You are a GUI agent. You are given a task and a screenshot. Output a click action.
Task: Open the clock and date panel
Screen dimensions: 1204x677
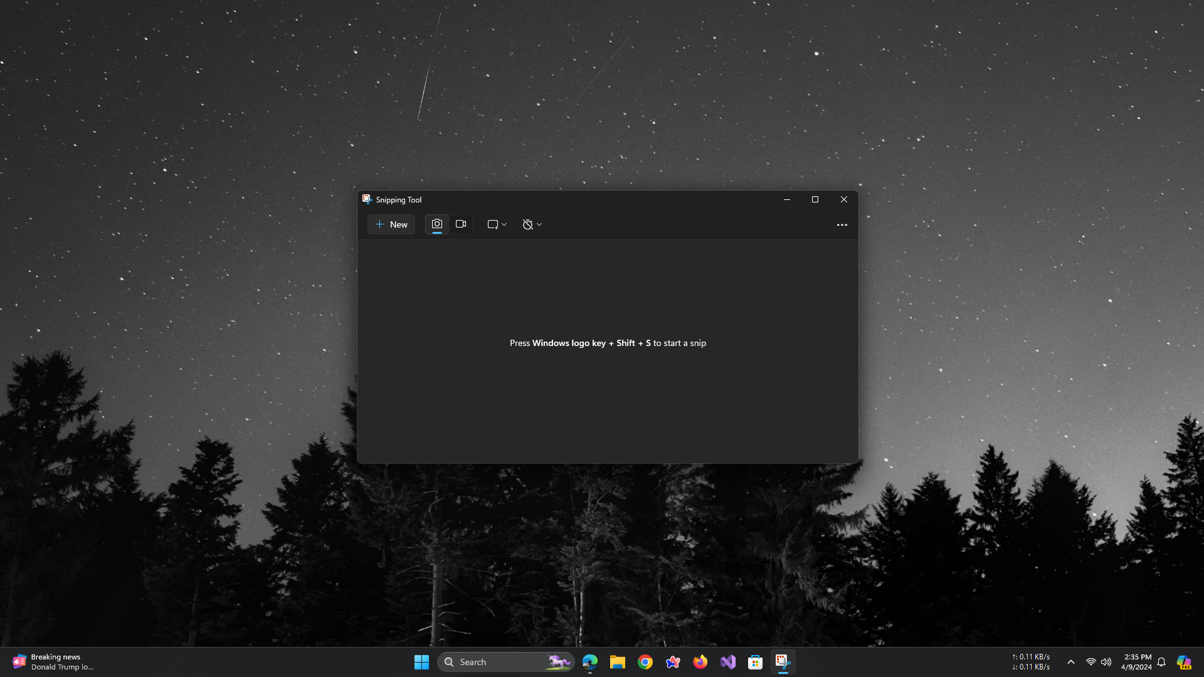[1137, 662]
